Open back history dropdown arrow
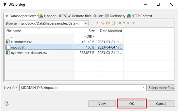This screenshot has height=111, width=178. pos(124,23)
